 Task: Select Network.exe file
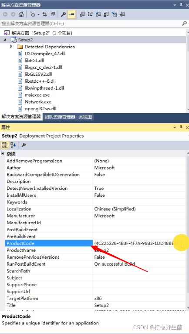point(38,101)
